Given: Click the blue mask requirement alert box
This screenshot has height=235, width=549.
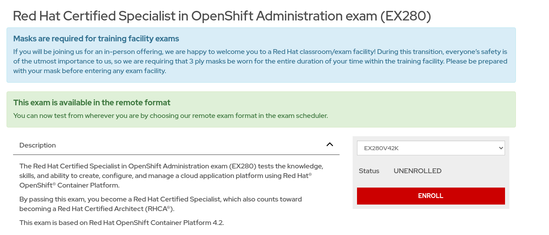Looking at the screenshot, I should [x=261, y=55].
